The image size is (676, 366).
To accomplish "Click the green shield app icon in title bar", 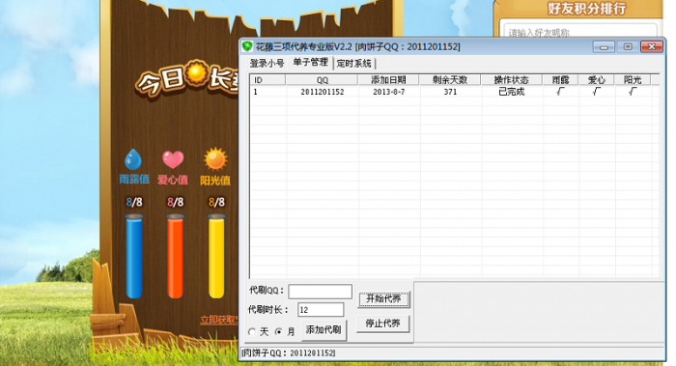I will tap(247, 46).
